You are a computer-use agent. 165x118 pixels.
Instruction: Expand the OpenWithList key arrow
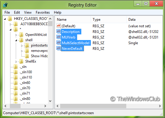(16, 35)
